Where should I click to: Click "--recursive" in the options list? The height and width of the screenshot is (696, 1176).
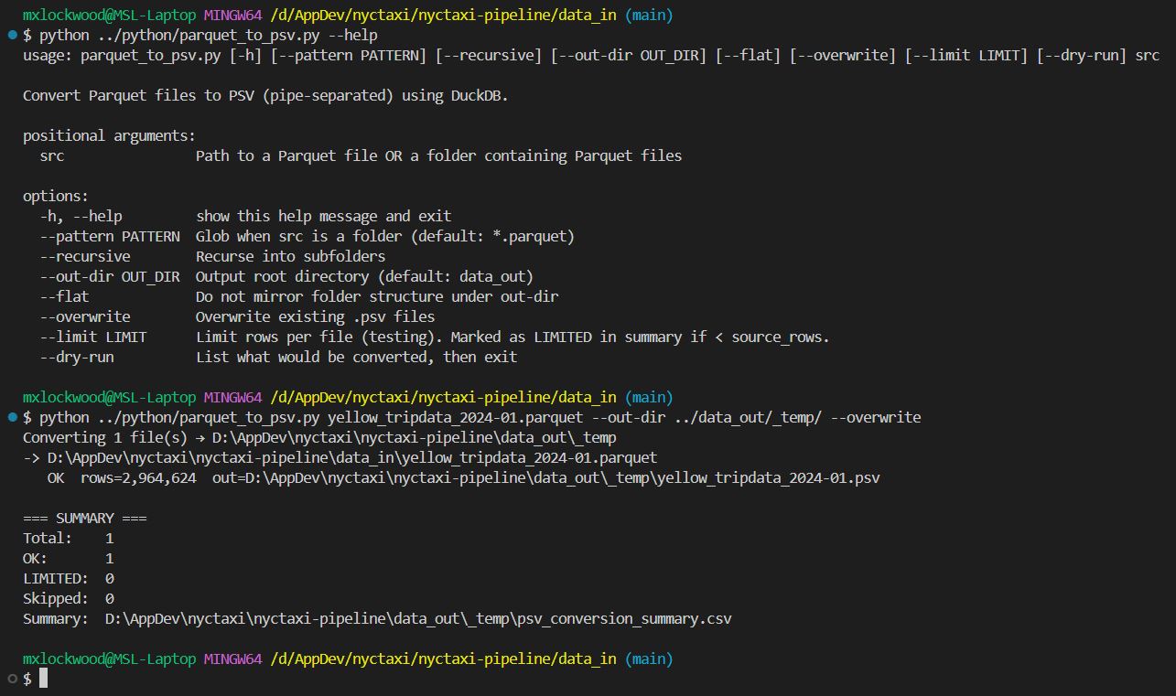(x=84, y=256)
